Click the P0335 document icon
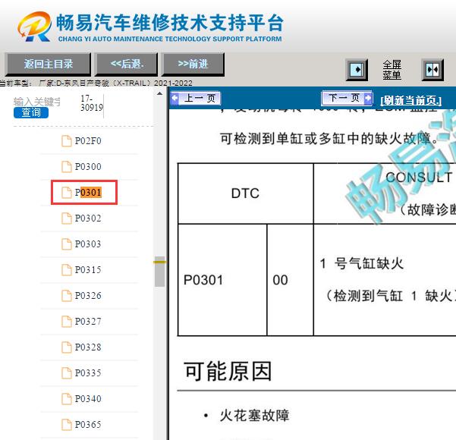Viewport: 456px width, 440px height. tap(67, 373)
